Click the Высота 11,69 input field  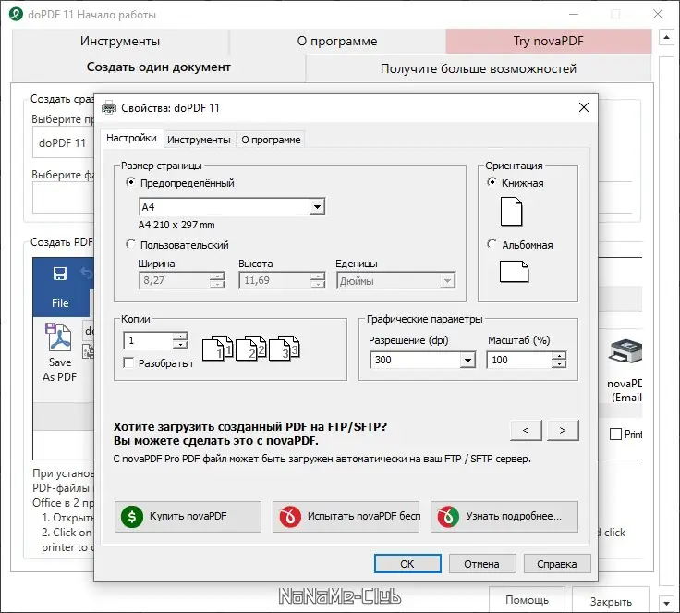coord(274,280)
